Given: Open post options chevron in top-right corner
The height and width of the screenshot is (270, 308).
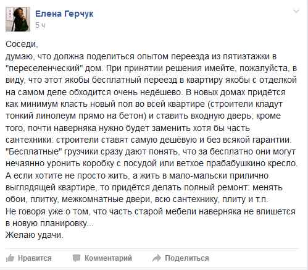Looking at the screenshot, I should pos(296,11).
